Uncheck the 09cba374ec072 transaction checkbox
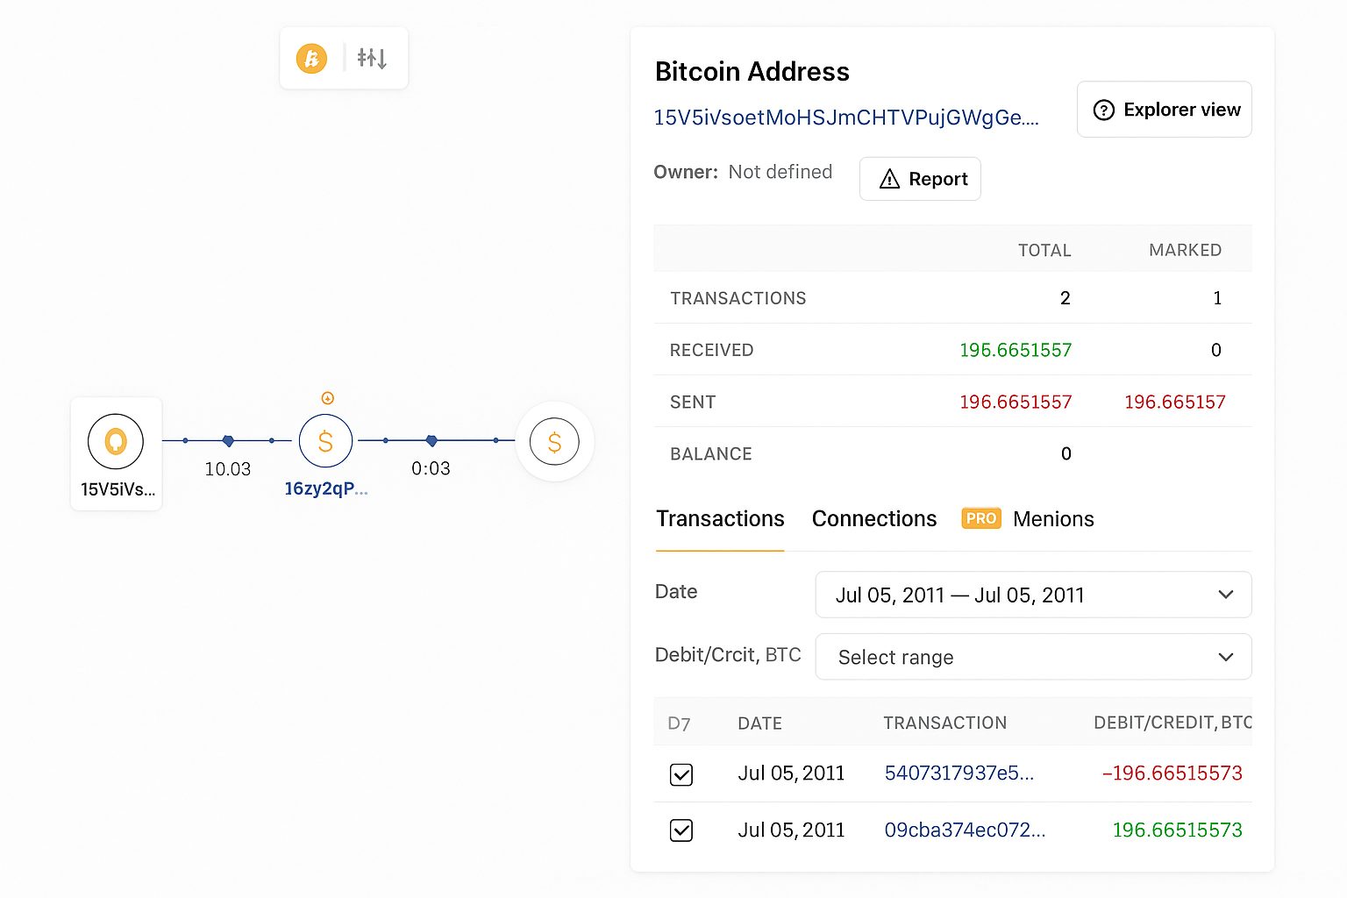The image size is (1347, 898). click(681, 830)
